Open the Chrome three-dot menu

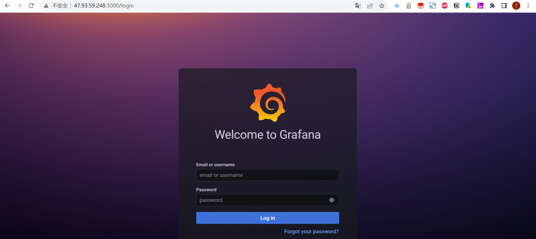tap(528, 6)
